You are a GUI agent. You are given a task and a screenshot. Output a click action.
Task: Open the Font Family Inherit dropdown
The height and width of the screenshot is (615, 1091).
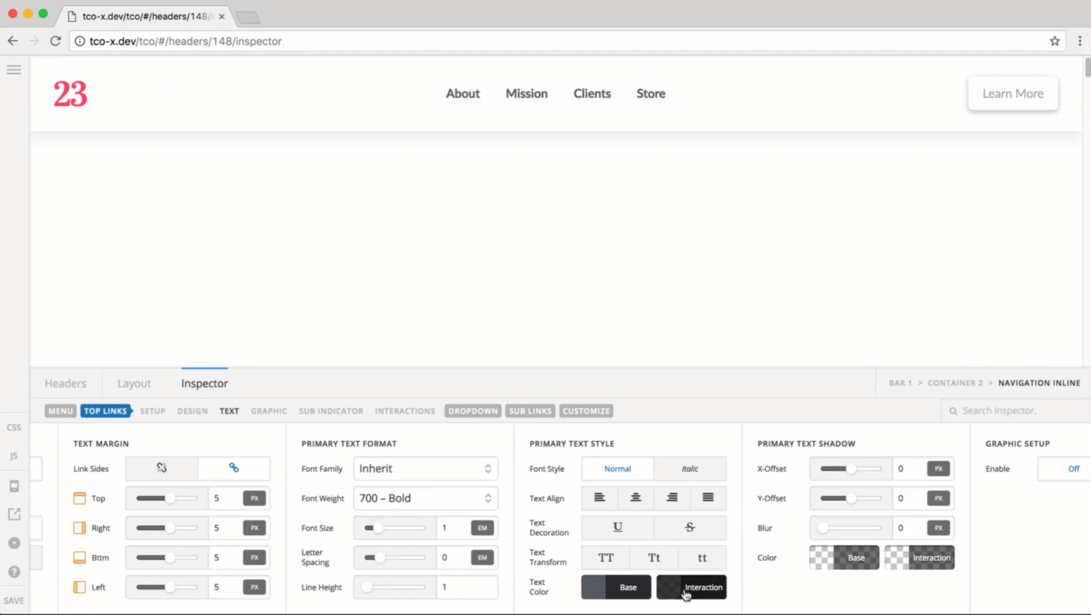tap(425, 469)
